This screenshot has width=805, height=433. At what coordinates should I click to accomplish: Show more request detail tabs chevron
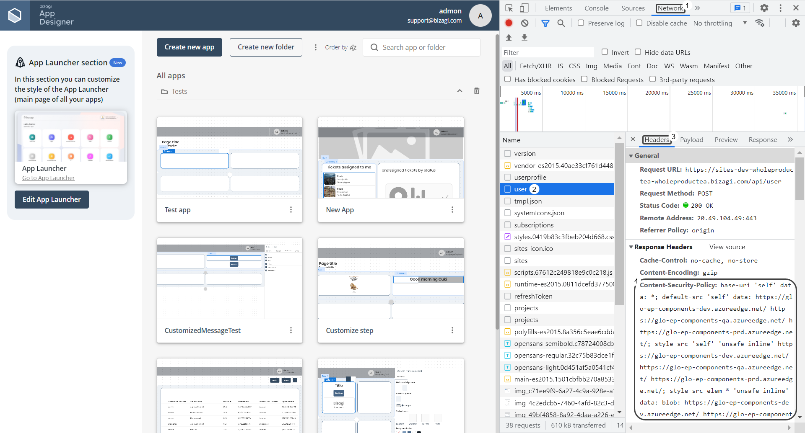point(790,139)
